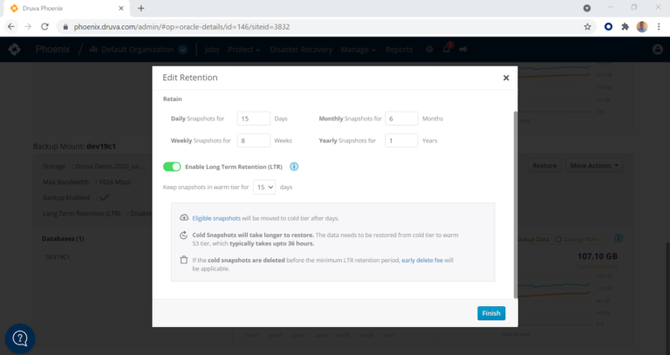Image resolution: width=670 pixels, height=355 pixels.
Task: Click the LTR info icon
Action: pyautogui.click(x=294, y=167)
